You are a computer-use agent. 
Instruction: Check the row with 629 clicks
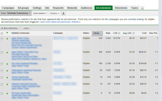[x=2, y=39]
